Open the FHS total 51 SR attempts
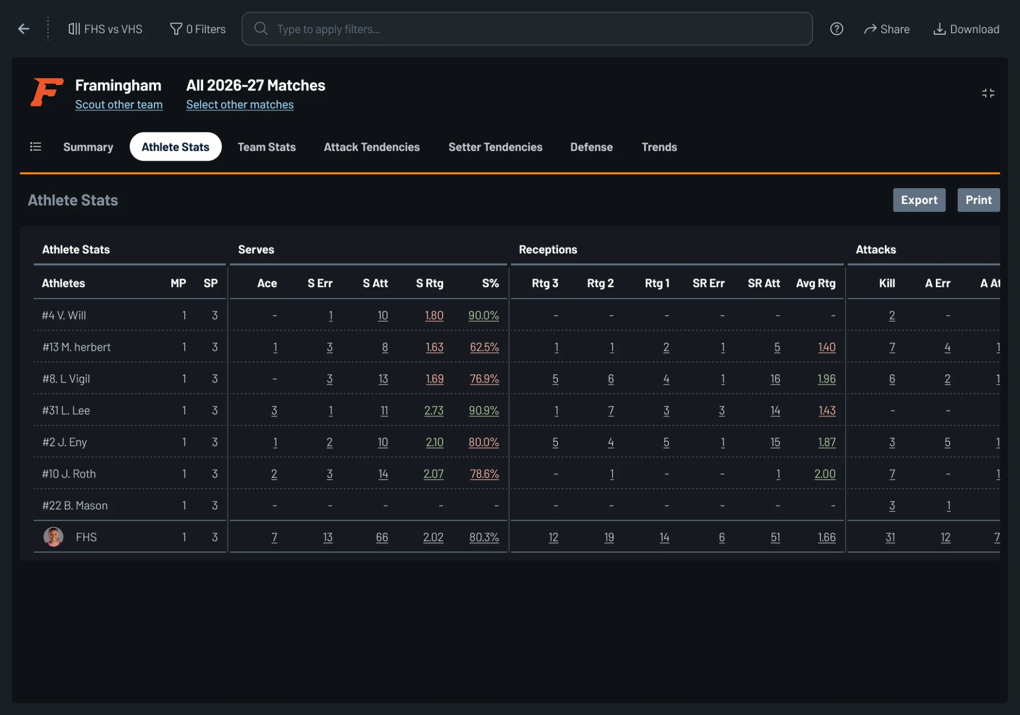 coord(775,537)
